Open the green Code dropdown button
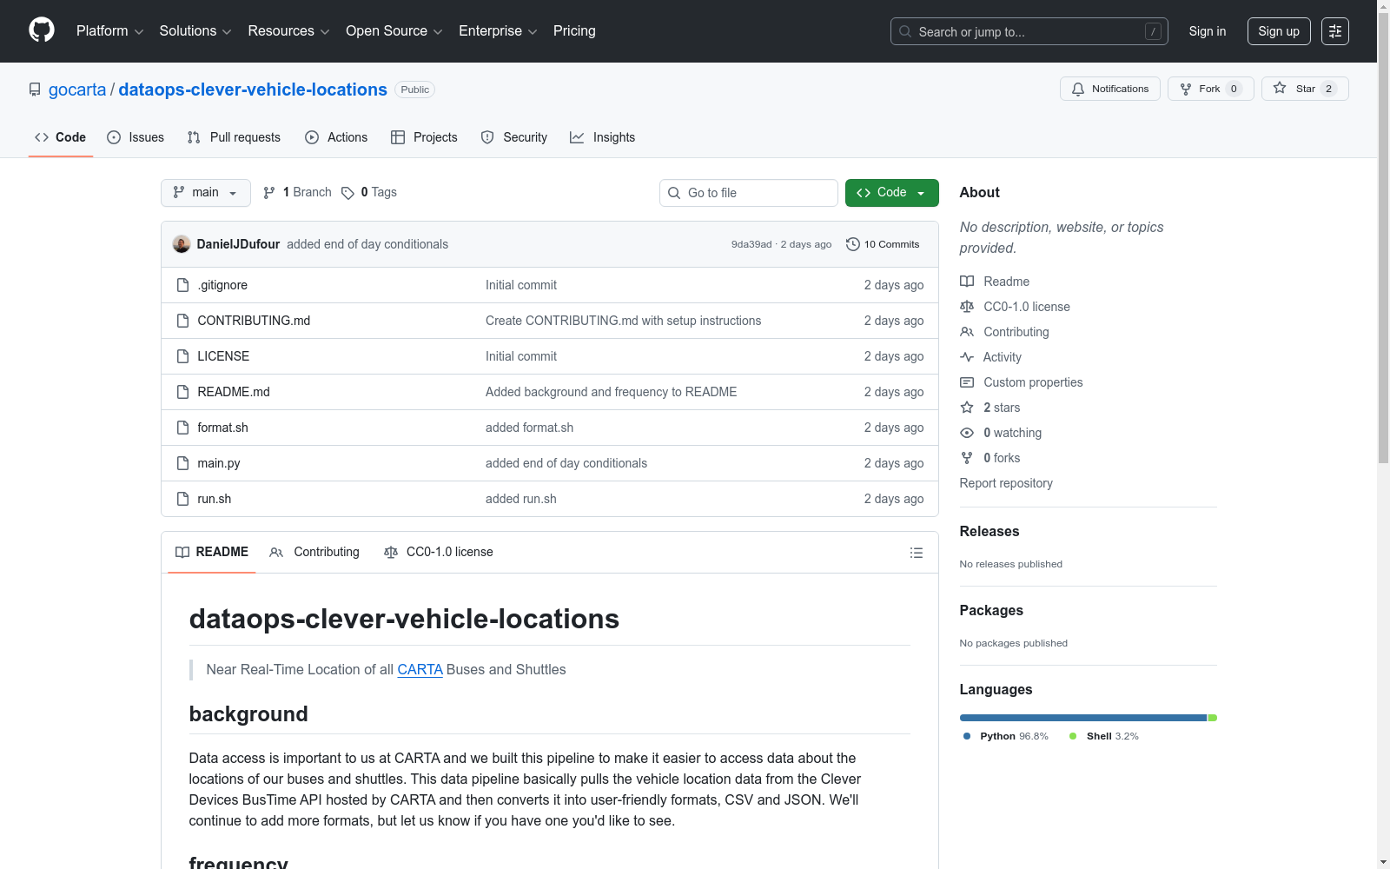This screenshot has height=869, width=1390. (891, 193)
